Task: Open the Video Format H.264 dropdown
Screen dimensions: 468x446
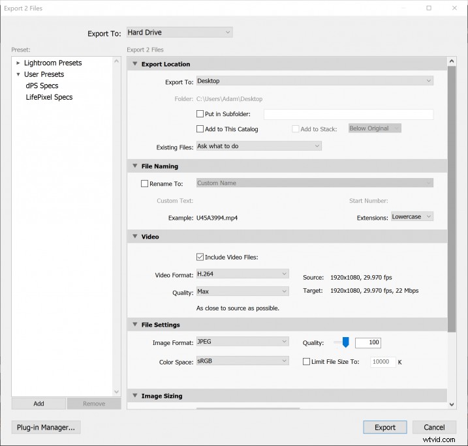Action: (242, 275)
